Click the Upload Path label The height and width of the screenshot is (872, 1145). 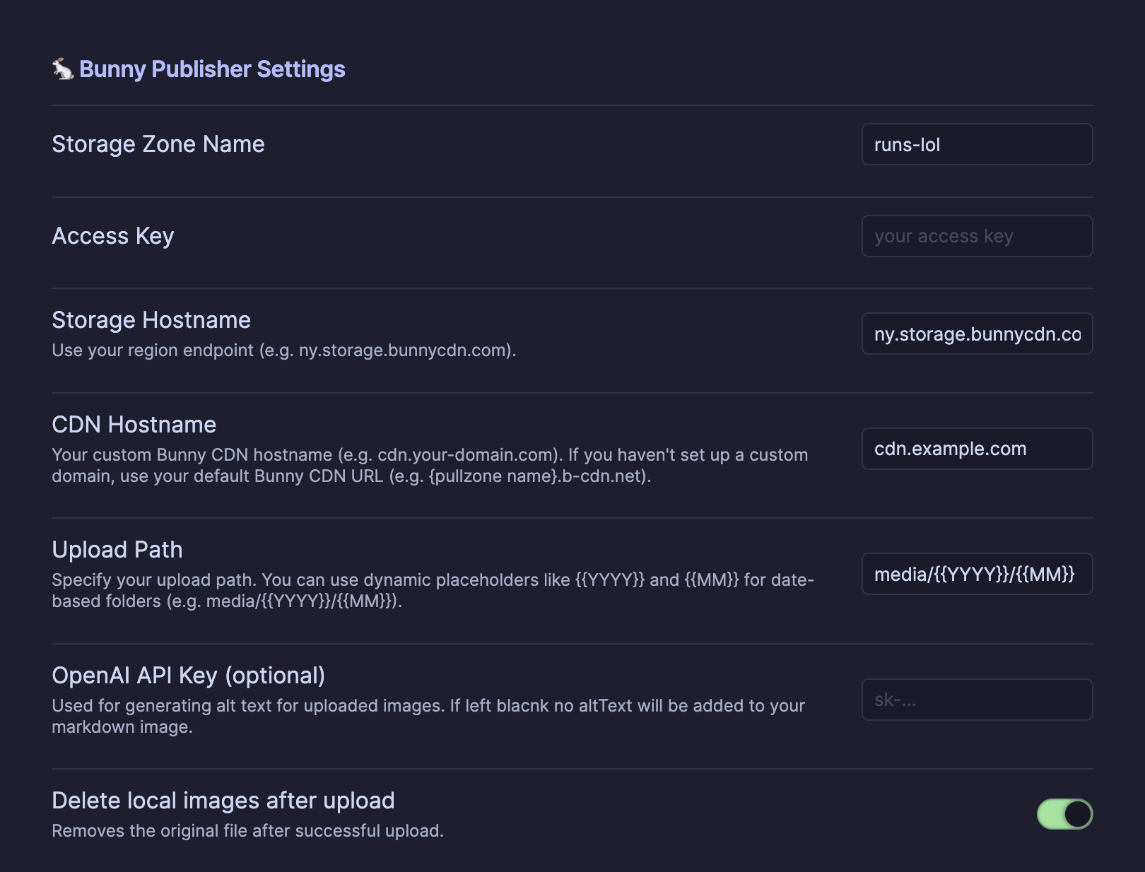point(117,550)
